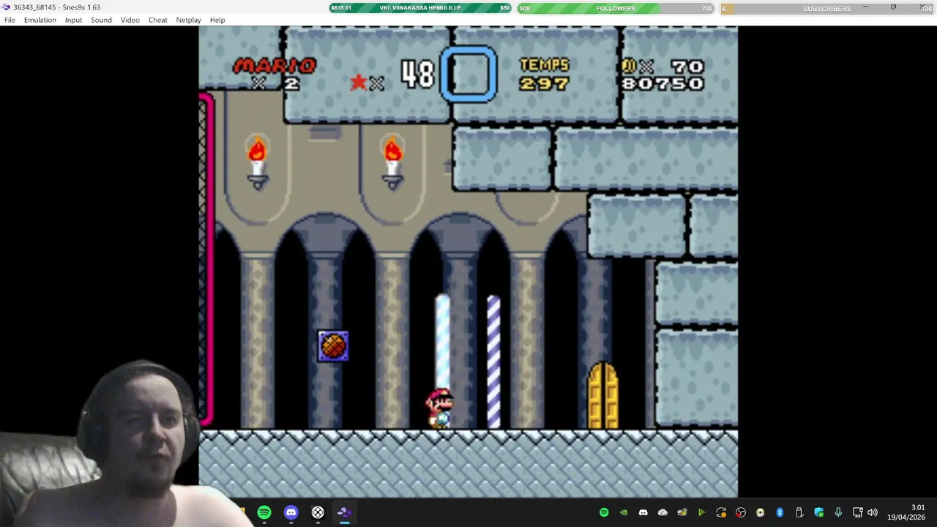
Task: Open the Emulation menu
Action: (40, 20)
